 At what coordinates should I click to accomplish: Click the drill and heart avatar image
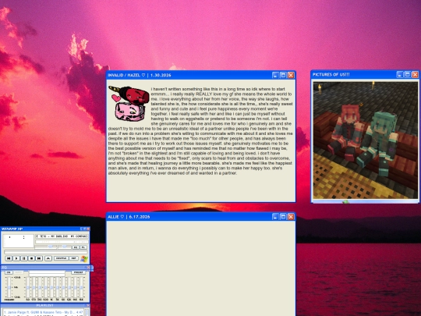click(x=129, y=104)
